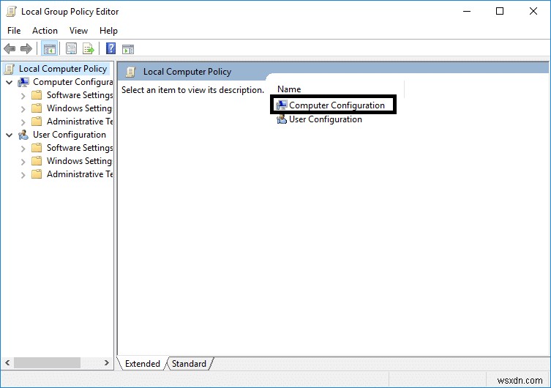
Task: Close the Local Group Policy Editor window
Action: 533,11
